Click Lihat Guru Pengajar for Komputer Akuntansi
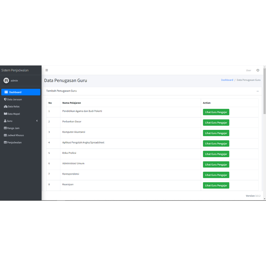The height and width of the screenshot is (266, 266). click(216, 133)
